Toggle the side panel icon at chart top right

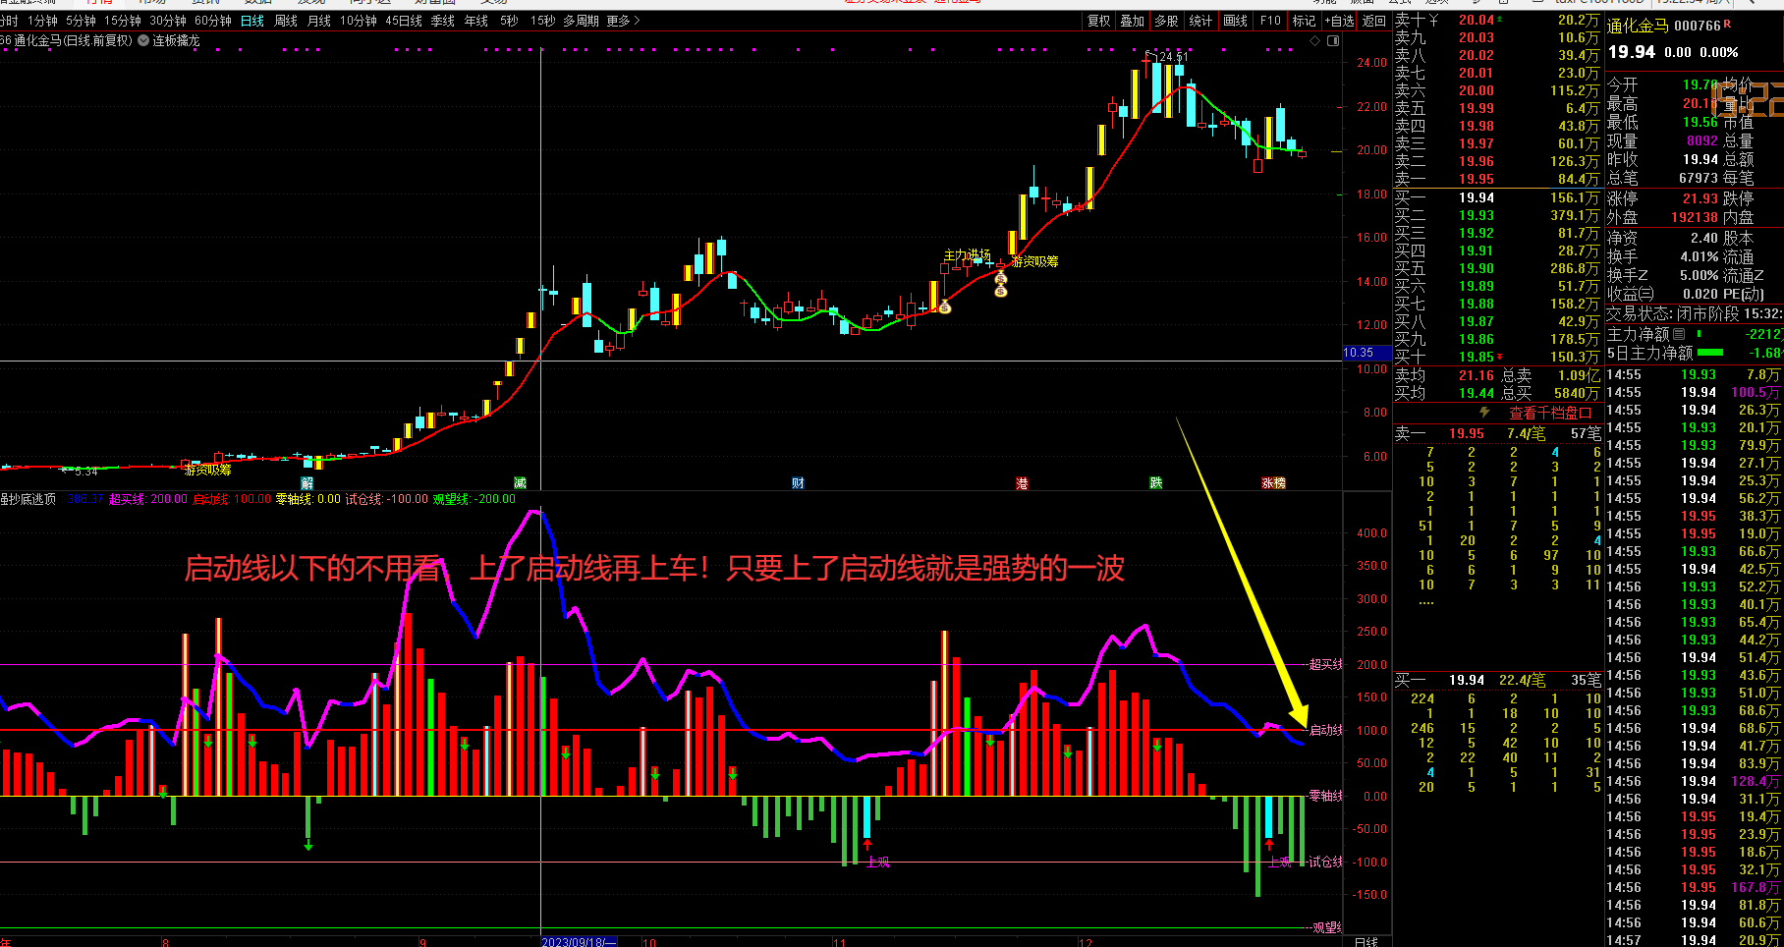pos(1333,41)
